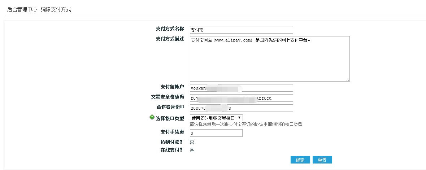This screenshot has width=426, height=170.
Task: Click the 交易安全校验码 label
Action: click(x=168, y=97)
